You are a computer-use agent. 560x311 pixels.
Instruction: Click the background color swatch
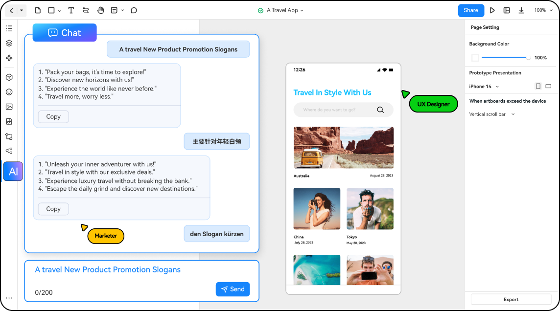[475, 58]
